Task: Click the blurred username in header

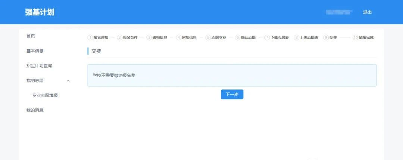Action: [339, 12]
